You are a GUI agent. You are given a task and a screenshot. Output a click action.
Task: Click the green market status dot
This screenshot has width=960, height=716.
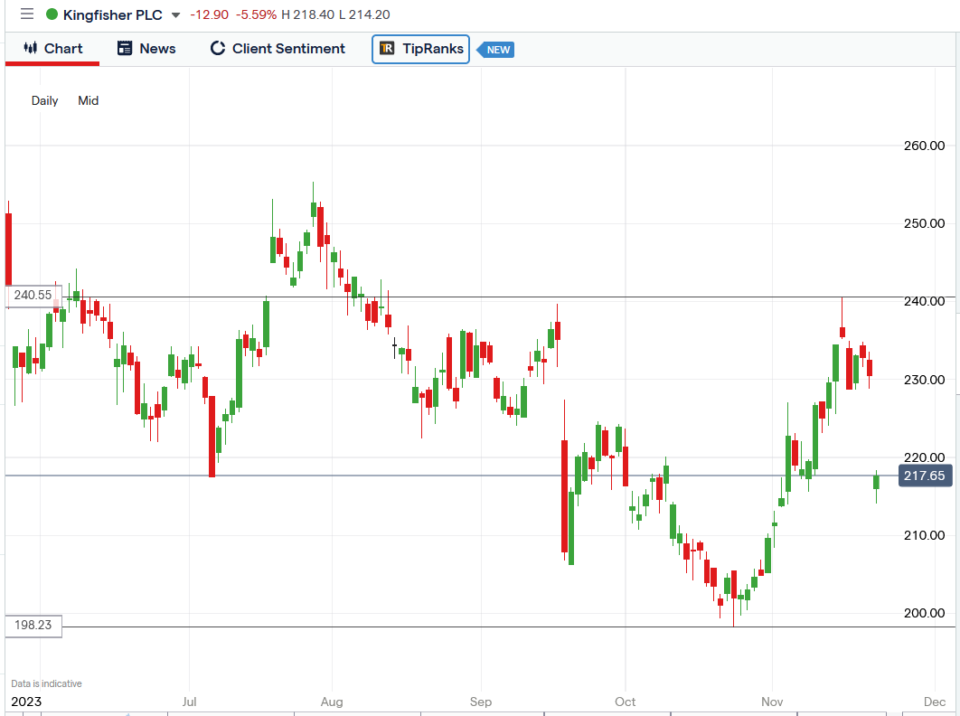tap(52, 14)
